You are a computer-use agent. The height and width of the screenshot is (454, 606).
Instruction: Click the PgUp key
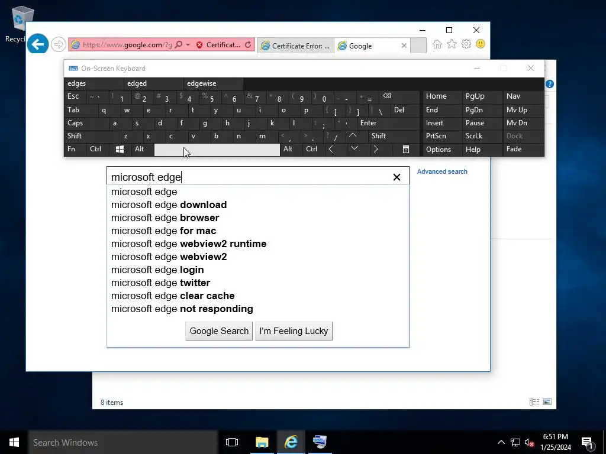coord(482,96)
